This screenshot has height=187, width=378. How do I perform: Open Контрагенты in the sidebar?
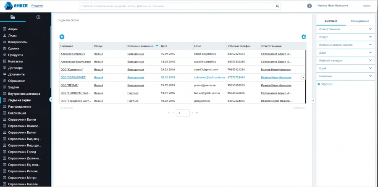pos(18,42)
